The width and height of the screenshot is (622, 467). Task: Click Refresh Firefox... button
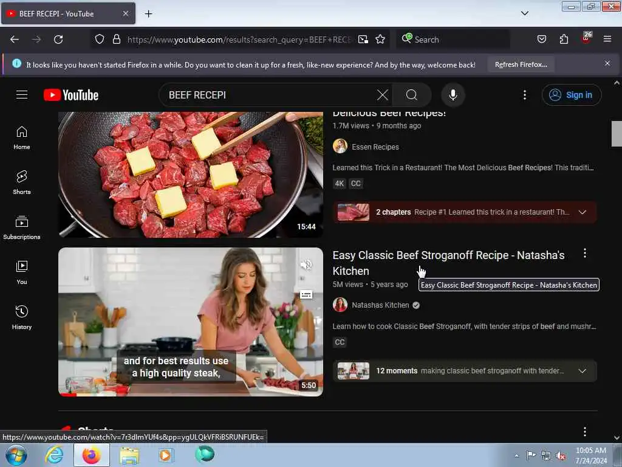[x=521, y=64]
